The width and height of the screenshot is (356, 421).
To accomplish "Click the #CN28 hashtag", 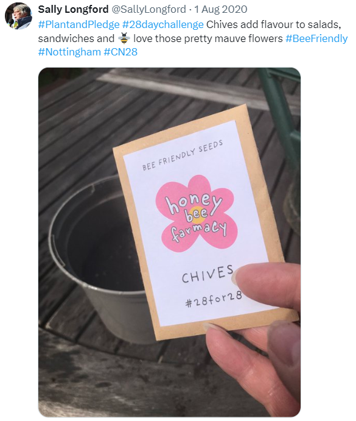I will [120, 52].
